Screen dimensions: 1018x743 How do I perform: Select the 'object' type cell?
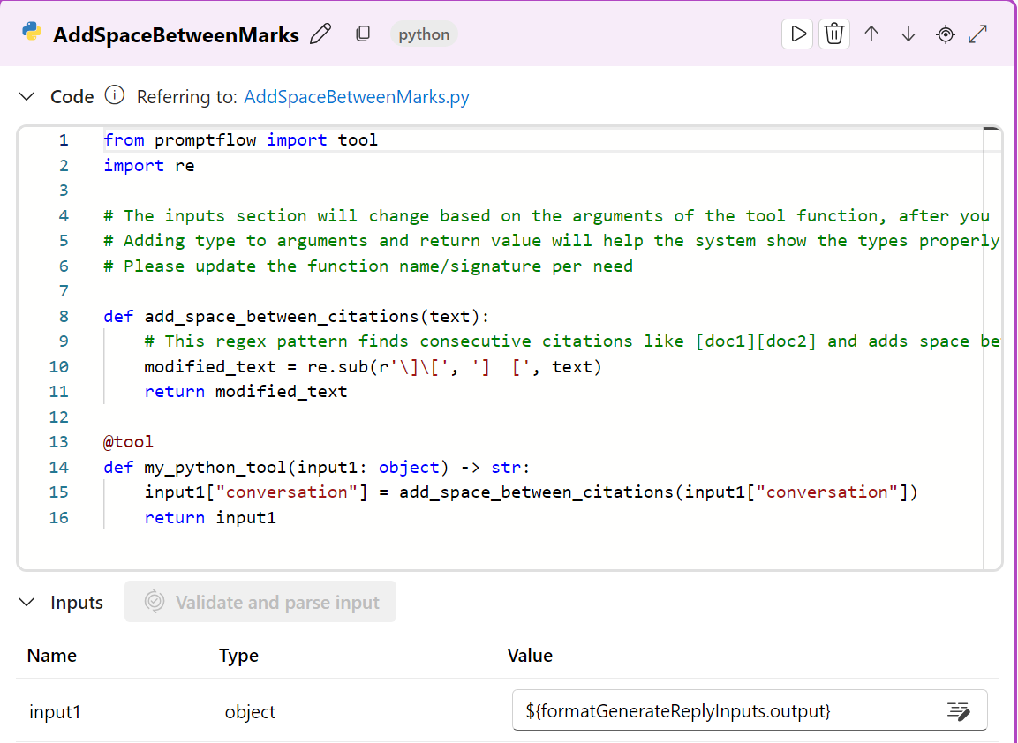coord(250,712)
